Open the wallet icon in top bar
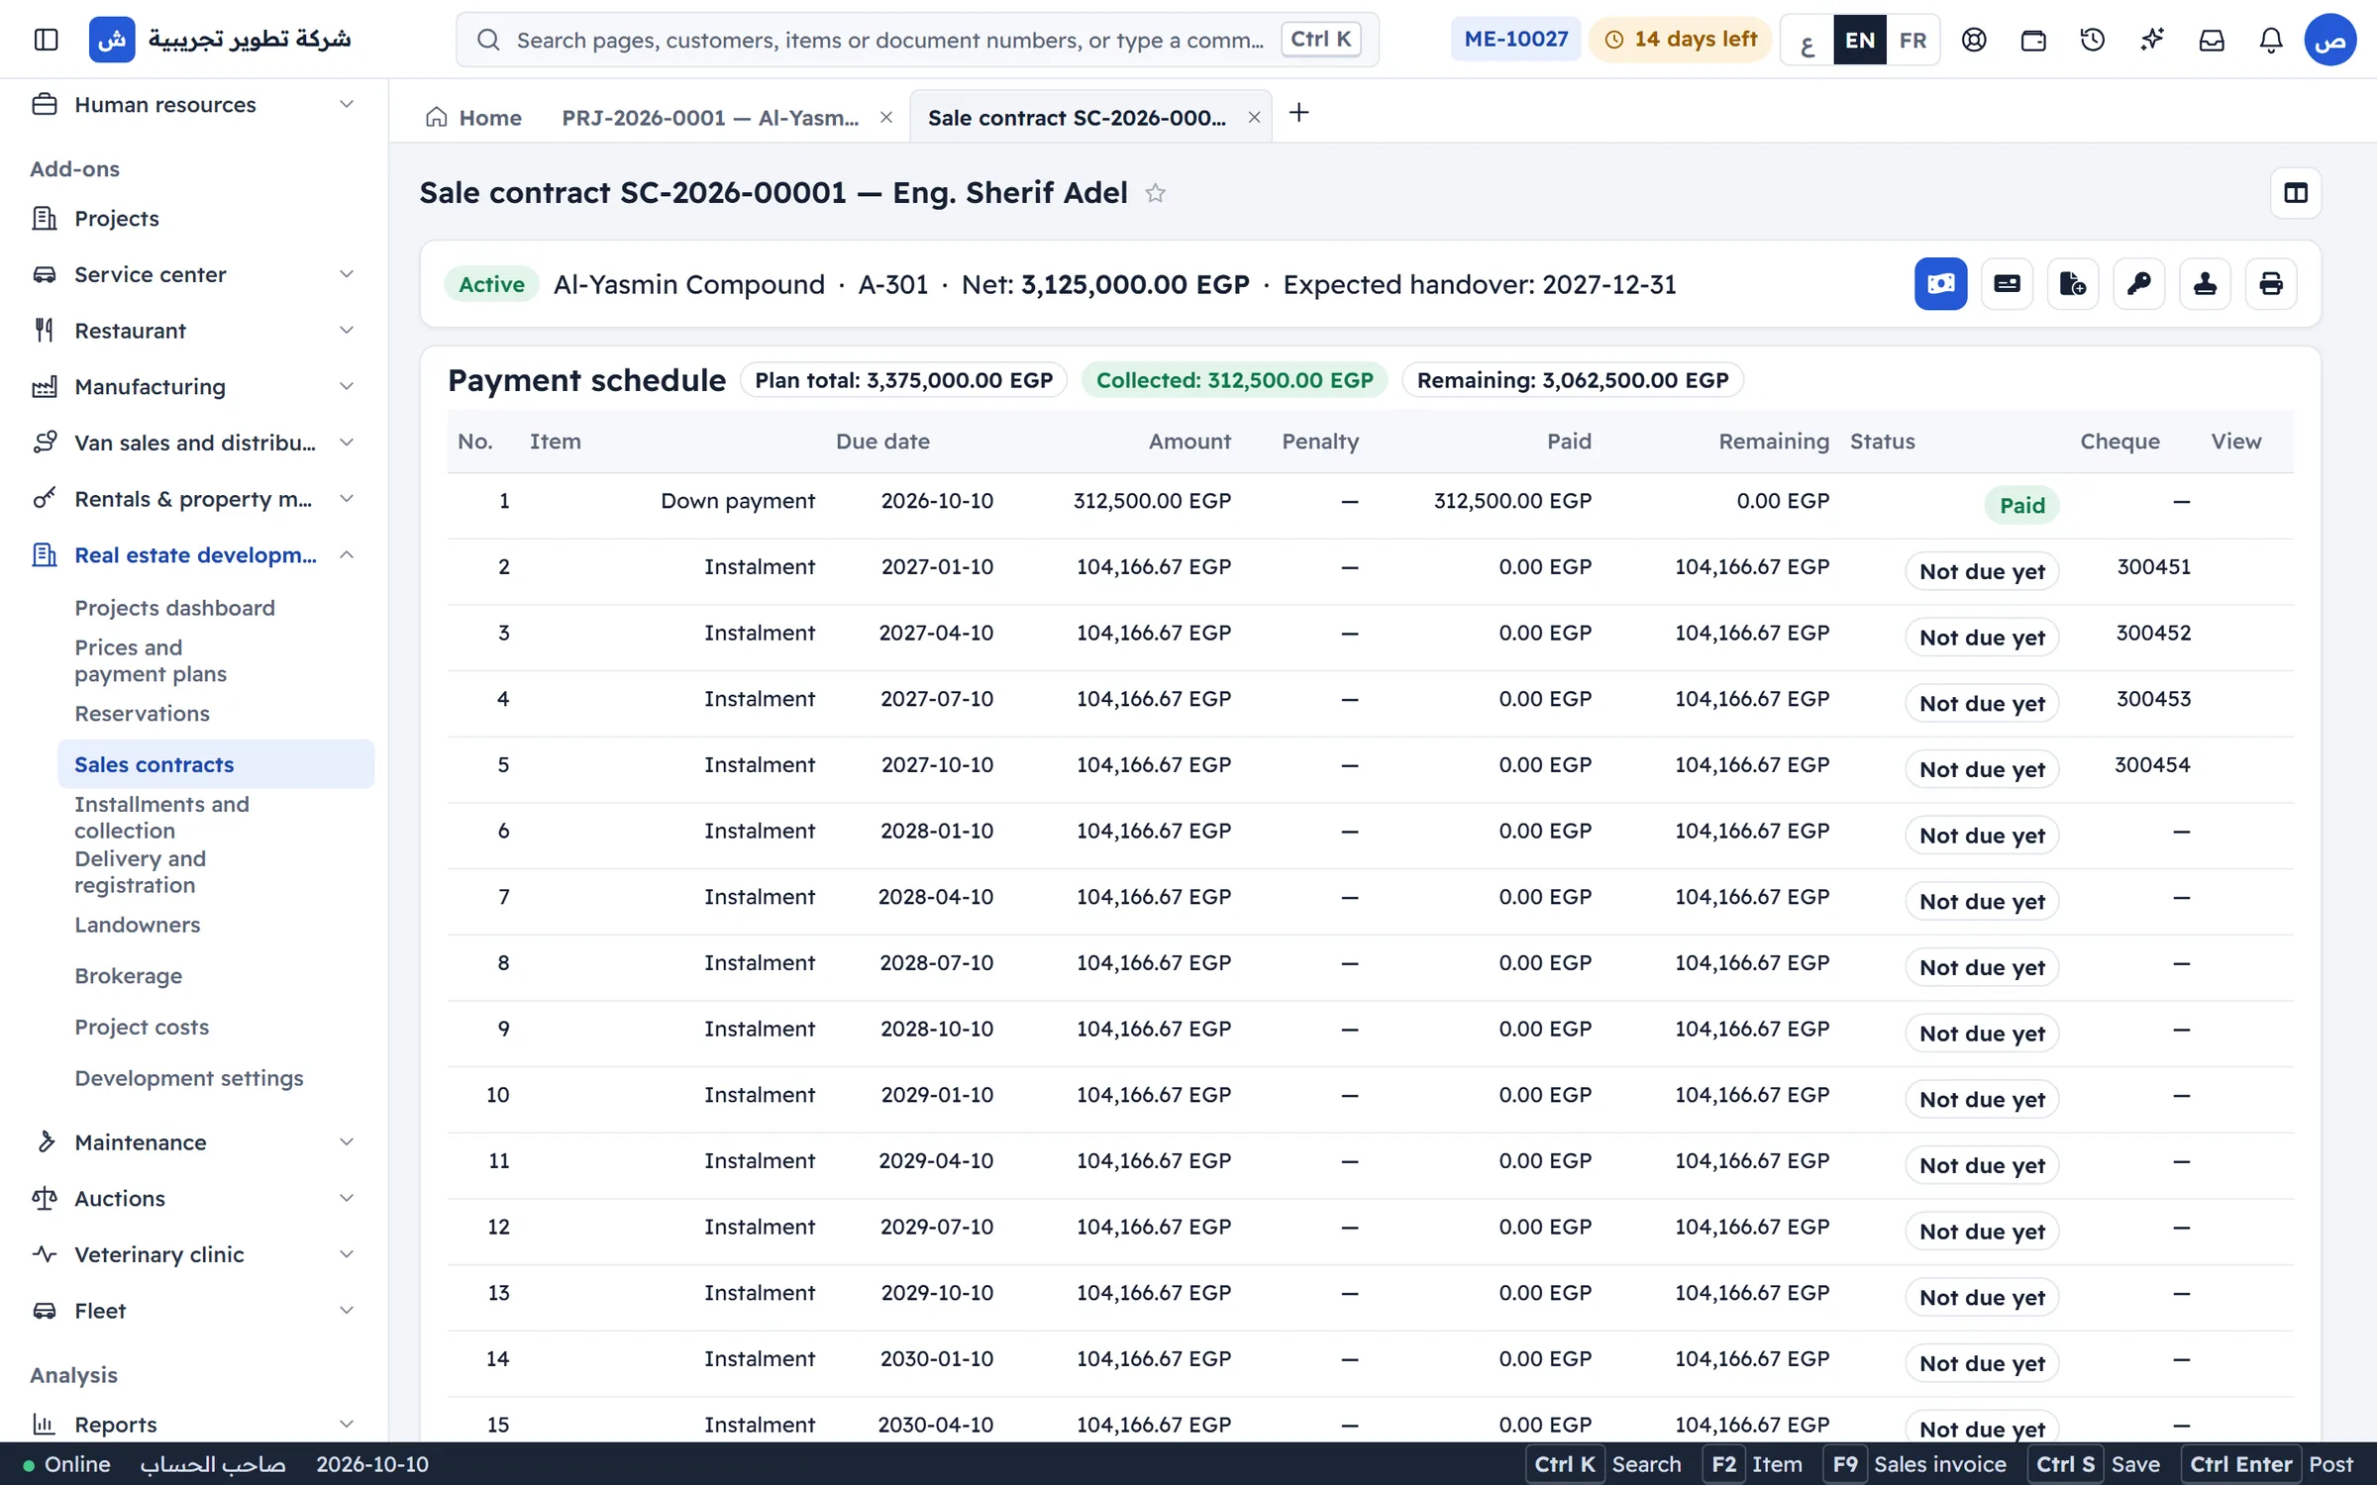The height and width of the screenshot is (1485, 2377). pyautogui.click(x=2033, y=40)
